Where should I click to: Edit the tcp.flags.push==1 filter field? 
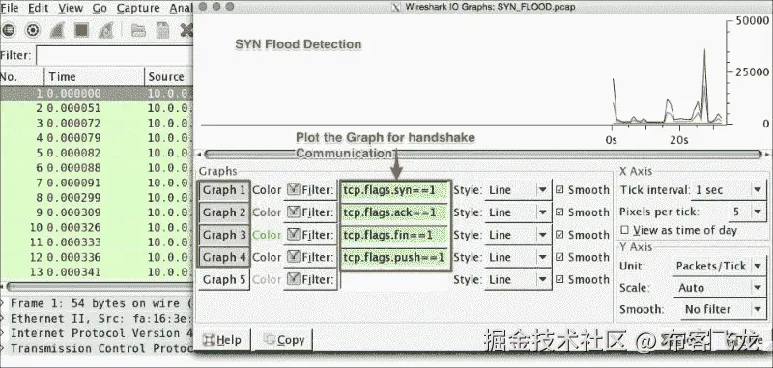[395, 257]
